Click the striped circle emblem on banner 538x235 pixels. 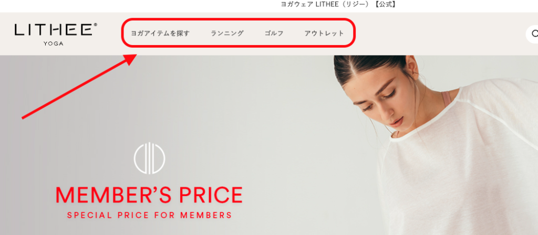pyautogui.click(x=149, y=158)
